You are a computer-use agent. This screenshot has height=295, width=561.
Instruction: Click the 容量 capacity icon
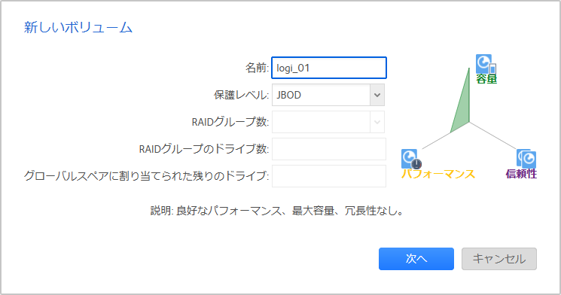coord(486,64)
